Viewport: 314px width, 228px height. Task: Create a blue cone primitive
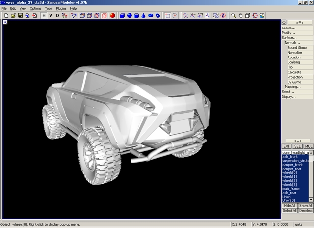tap(143, 16)
